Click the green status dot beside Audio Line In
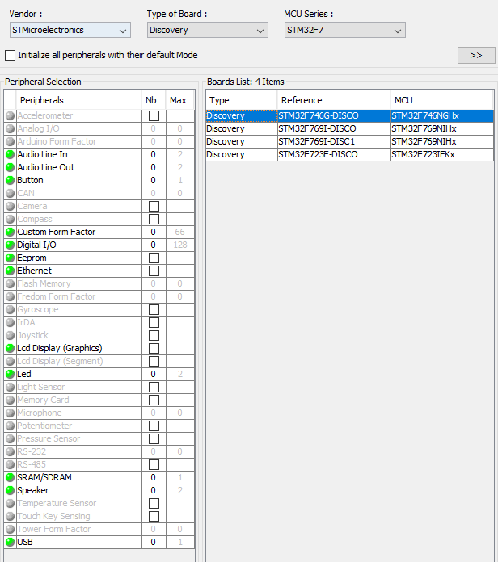 10,154
